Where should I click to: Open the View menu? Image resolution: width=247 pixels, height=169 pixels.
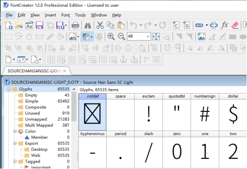pos(35,15)
